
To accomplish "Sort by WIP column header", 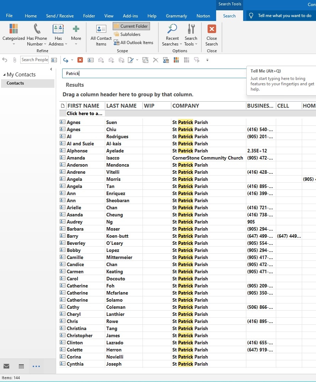I will (157, 106).
